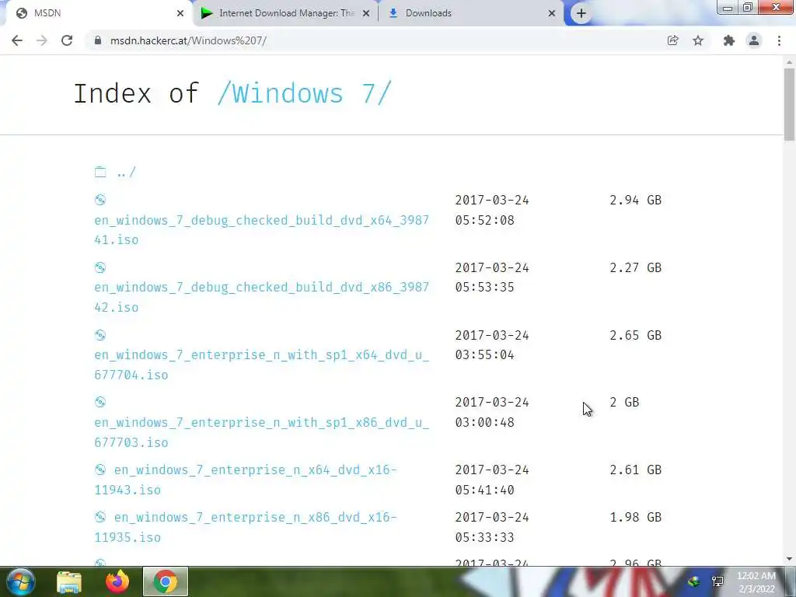Click the 2.27 GB size text
This screenshot has width=796, height=597.
tap(636, 267)
